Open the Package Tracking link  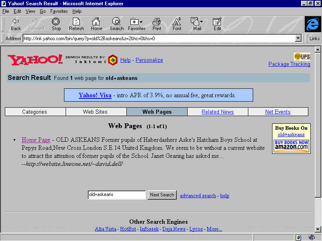pyautogui.click(x=289, y=64)
